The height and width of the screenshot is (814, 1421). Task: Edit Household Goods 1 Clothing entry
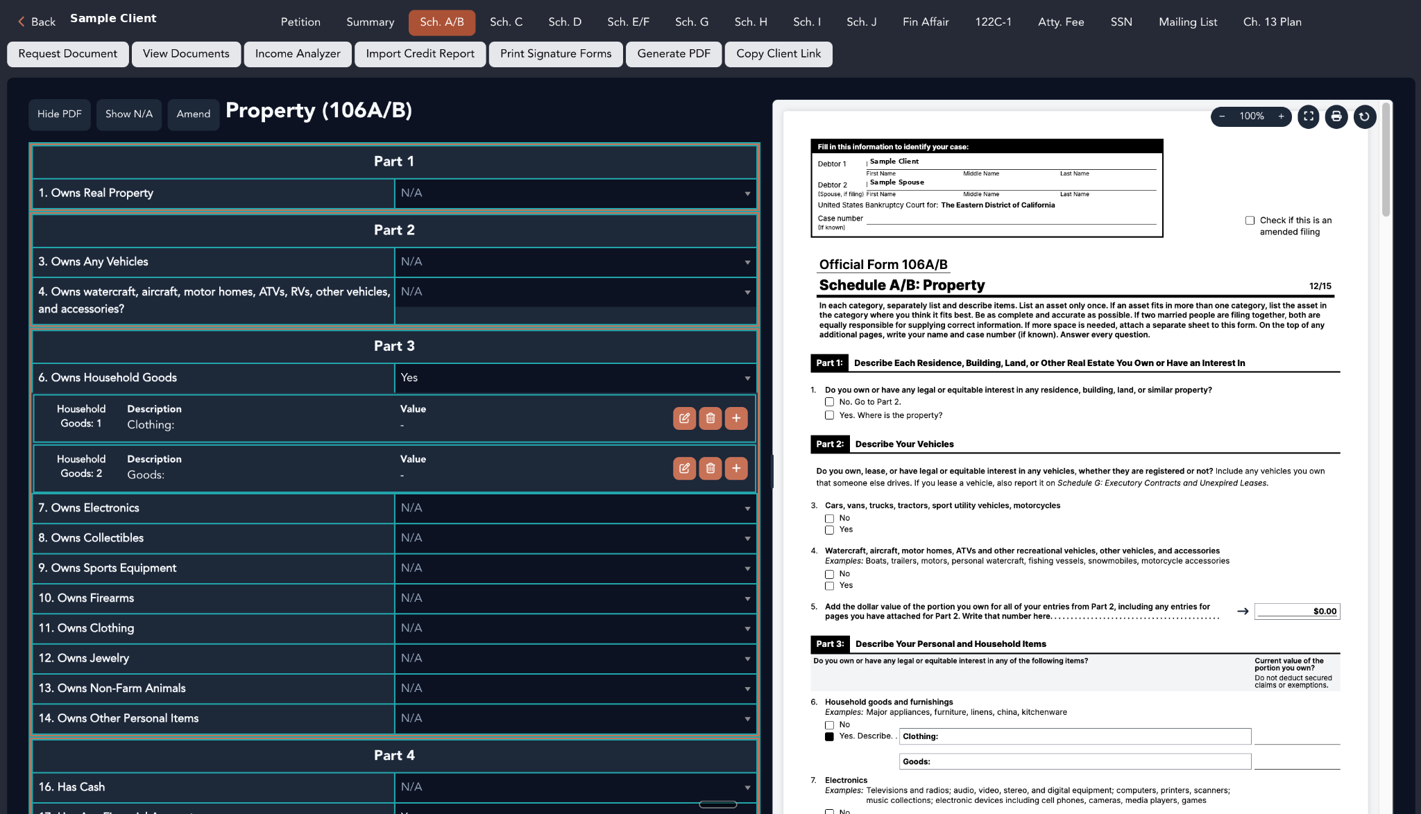tap(684, 418)
